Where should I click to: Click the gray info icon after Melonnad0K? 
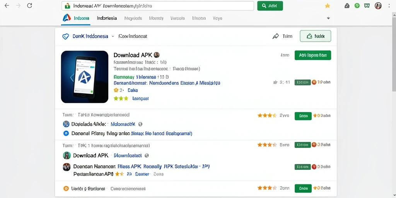[x=140, y=124]
